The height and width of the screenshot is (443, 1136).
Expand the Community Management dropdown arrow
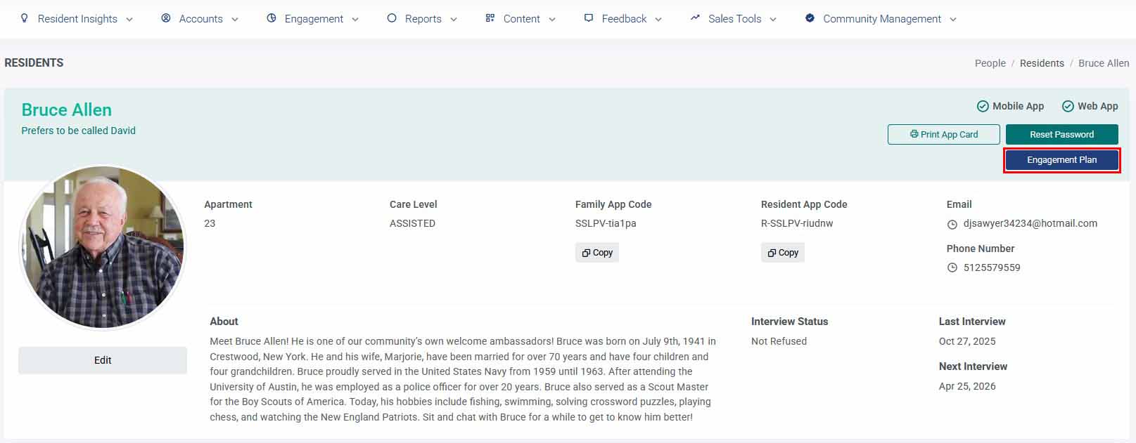point(953,20)
